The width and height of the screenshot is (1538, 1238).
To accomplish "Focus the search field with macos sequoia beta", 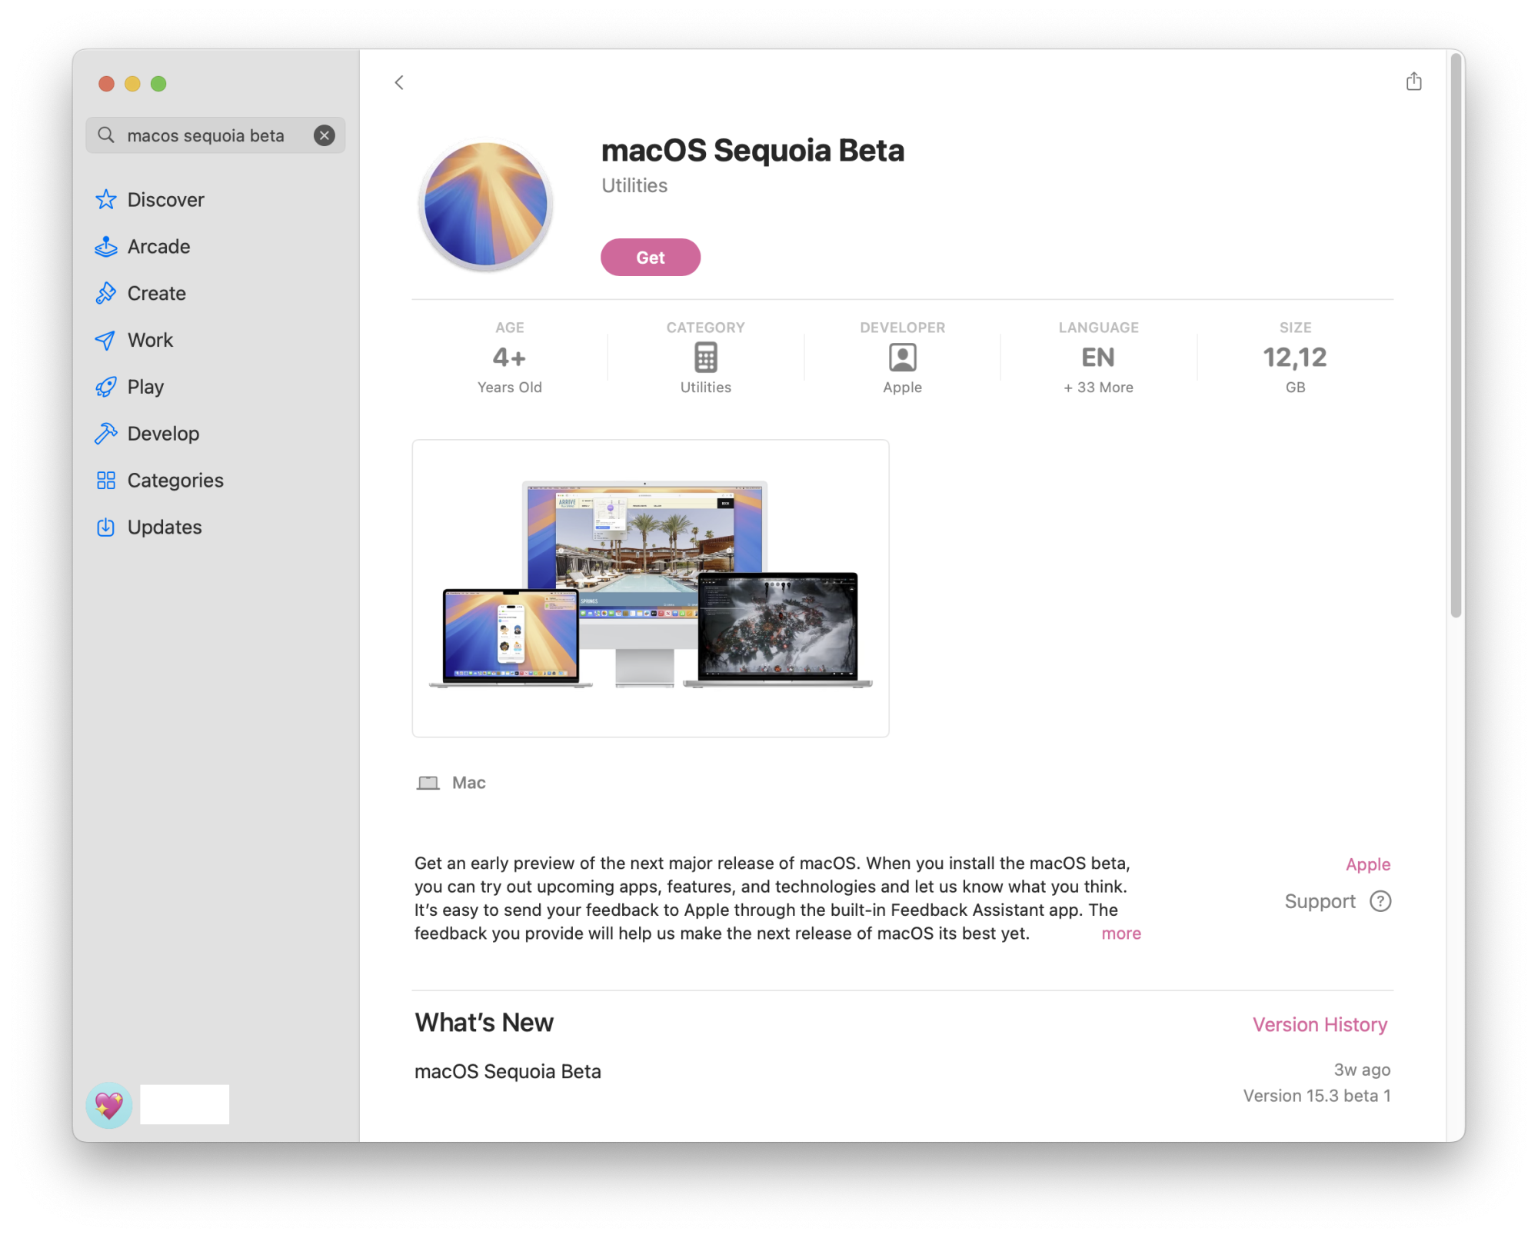I will coord(215,135).
